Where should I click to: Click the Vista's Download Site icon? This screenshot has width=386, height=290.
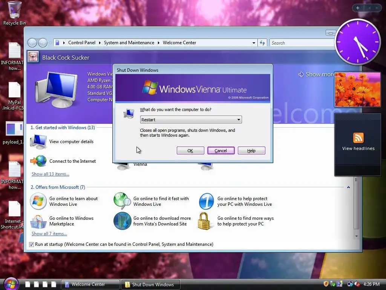coord(122,221)
